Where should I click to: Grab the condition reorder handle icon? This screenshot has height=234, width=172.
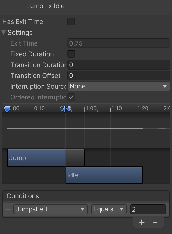pos(8,209)
